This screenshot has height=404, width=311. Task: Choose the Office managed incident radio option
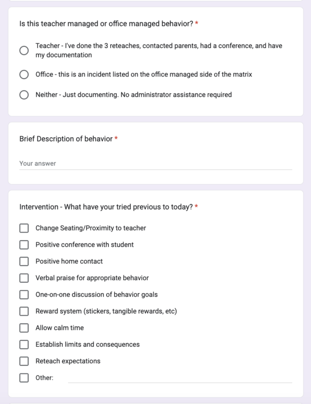24,74
